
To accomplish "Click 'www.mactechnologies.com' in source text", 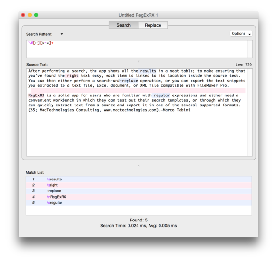I will coord(130,110).
